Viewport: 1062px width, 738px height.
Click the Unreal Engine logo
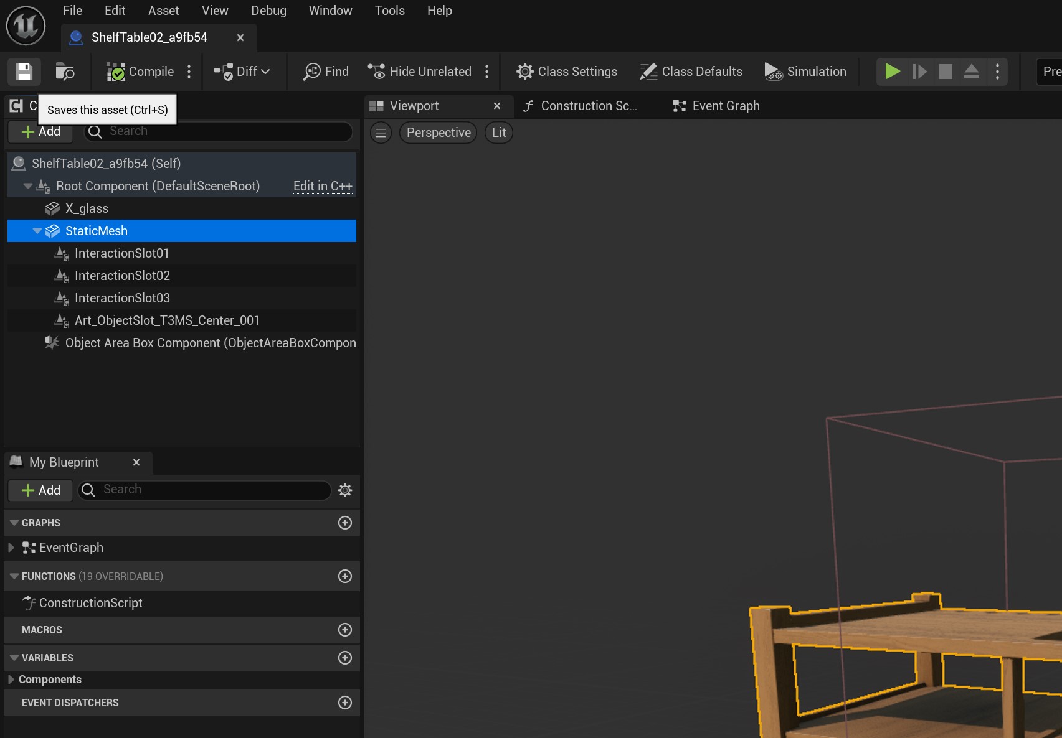[x=26, y=26]
